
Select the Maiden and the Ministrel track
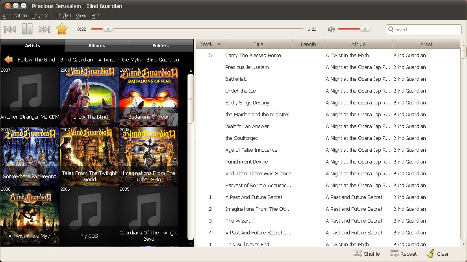328,115
